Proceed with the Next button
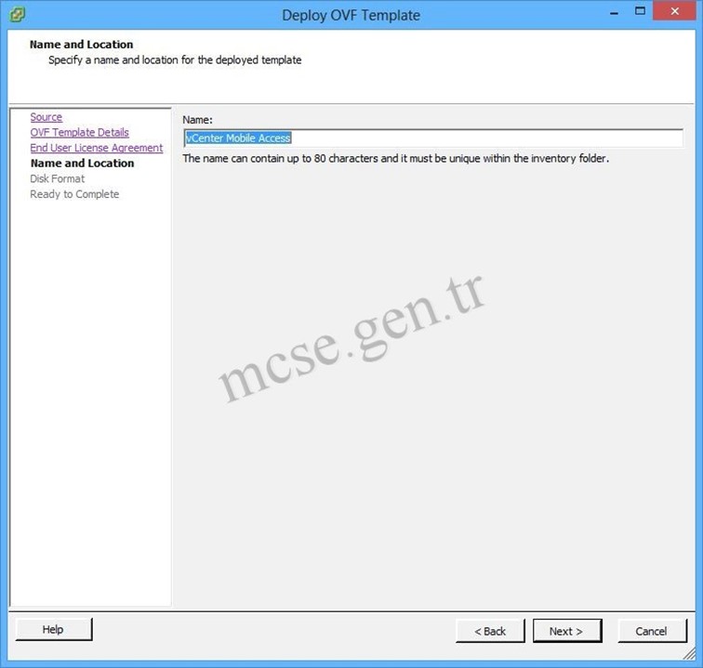 [x=567, y=631]
